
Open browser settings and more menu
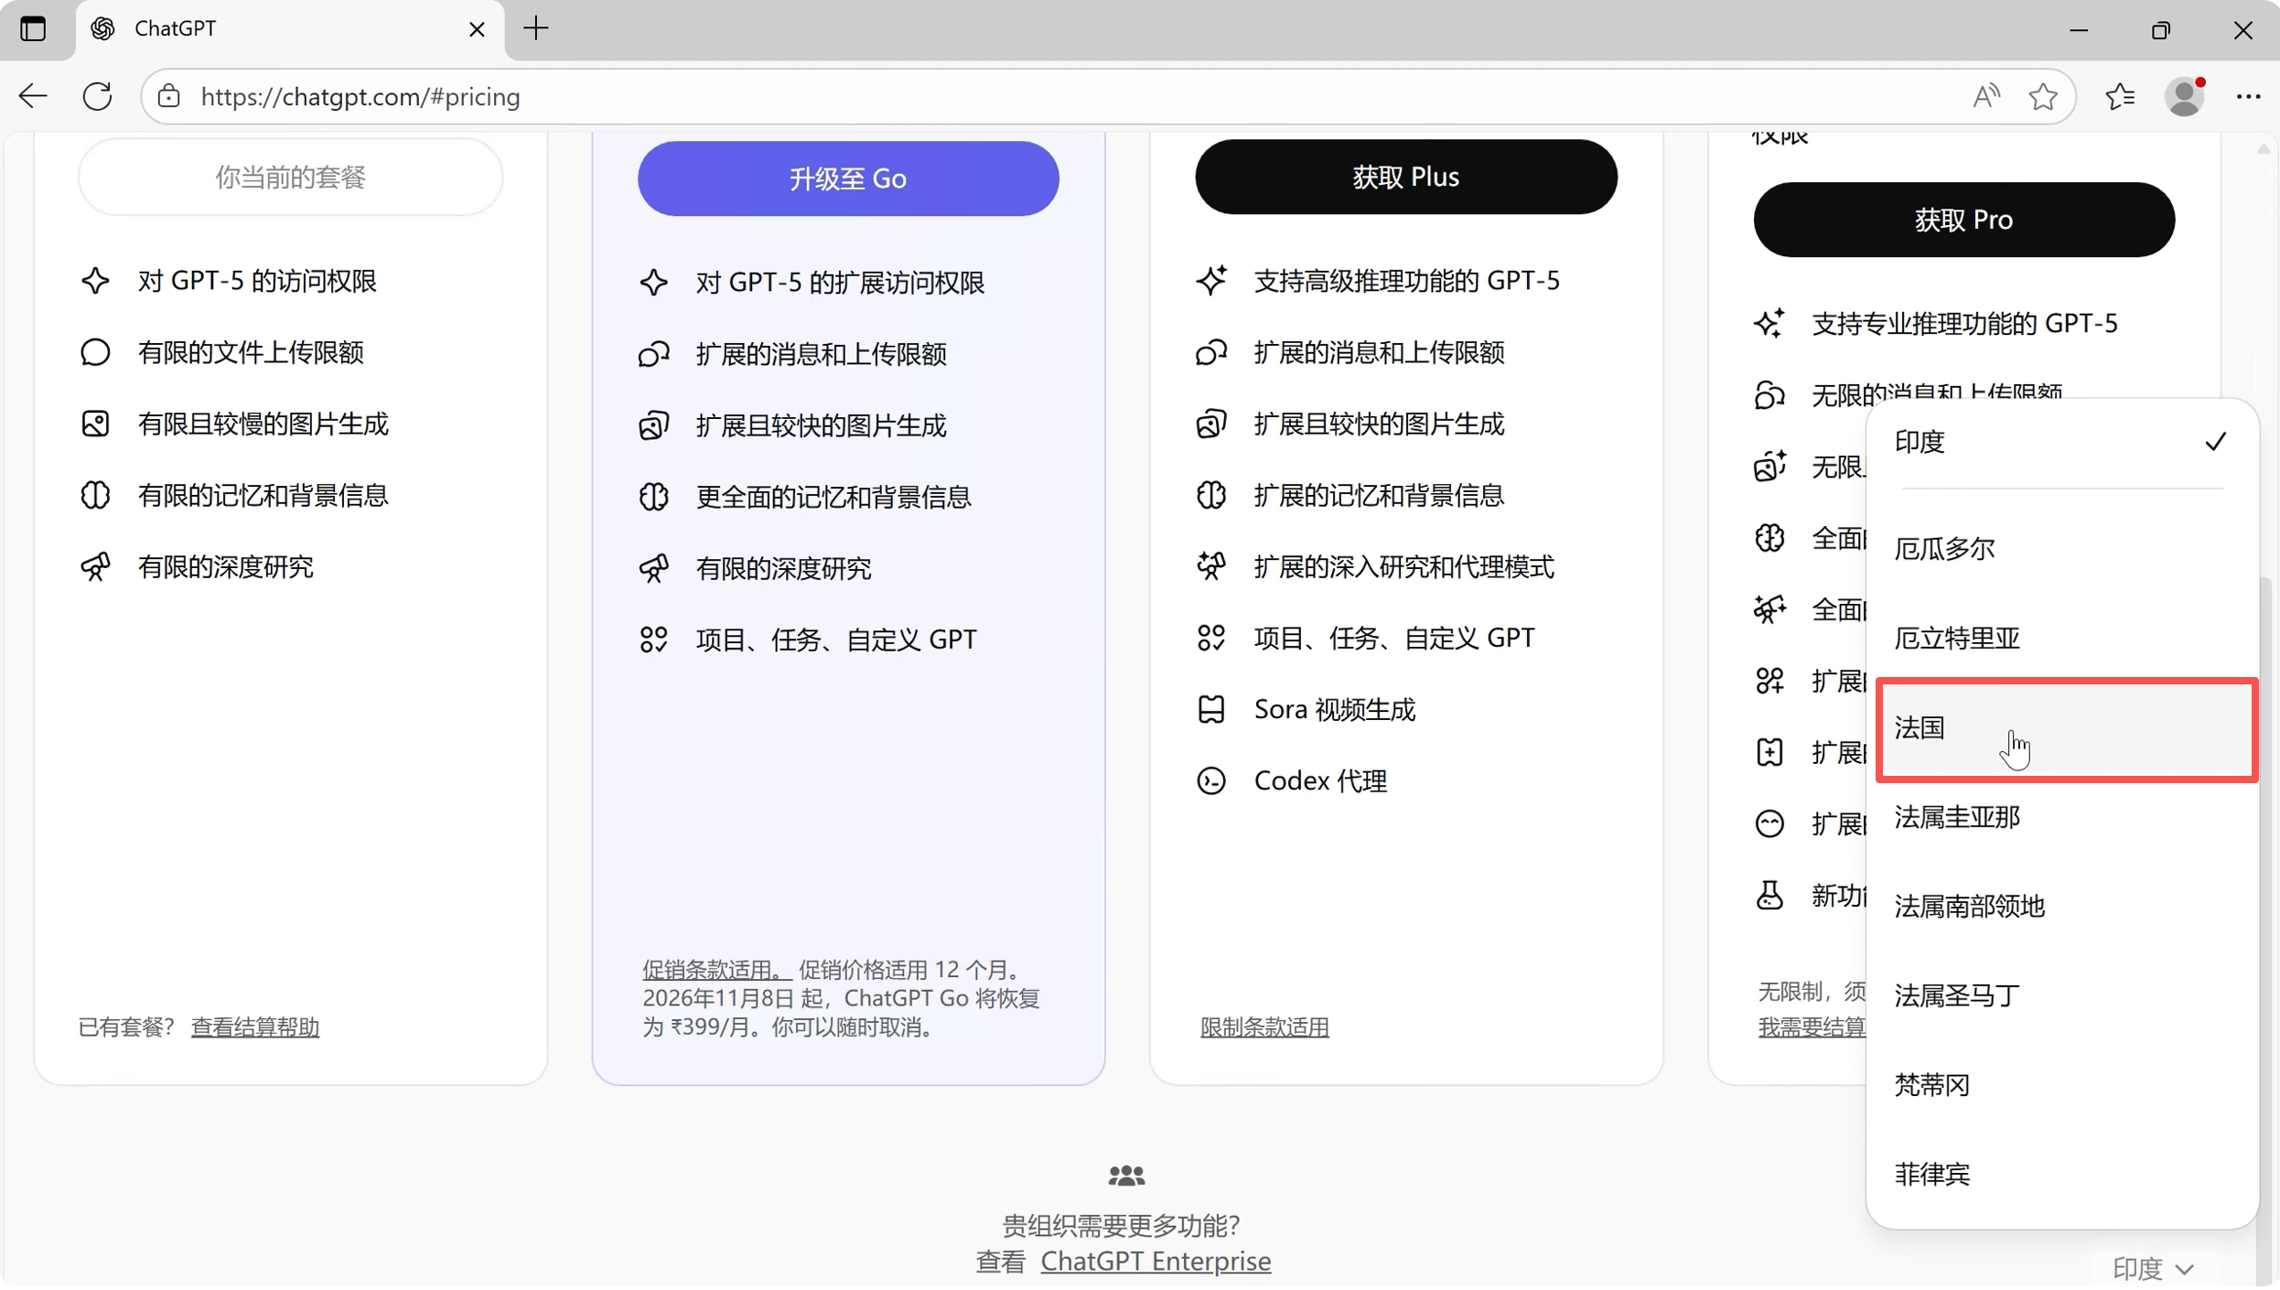pyautogui.click(x=2247, y=96)
